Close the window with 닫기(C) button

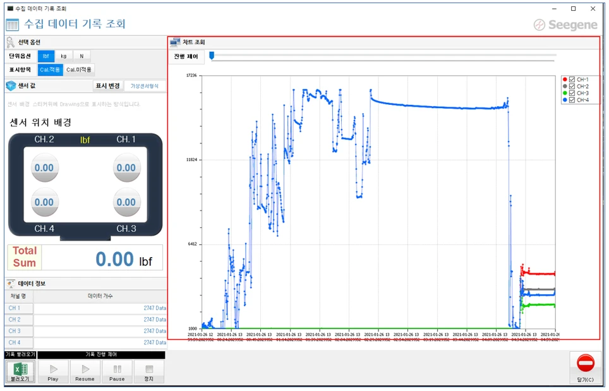coord(585,368)
